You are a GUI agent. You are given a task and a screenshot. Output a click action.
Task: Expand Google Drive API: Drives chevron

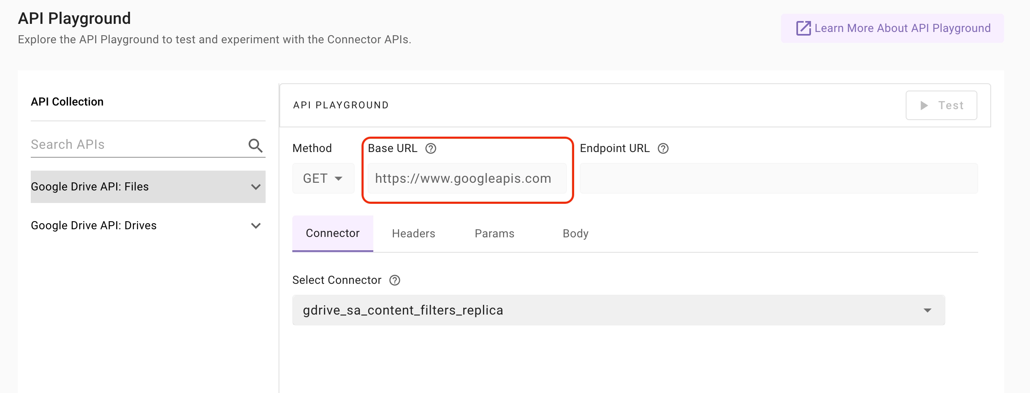[255, 226]
